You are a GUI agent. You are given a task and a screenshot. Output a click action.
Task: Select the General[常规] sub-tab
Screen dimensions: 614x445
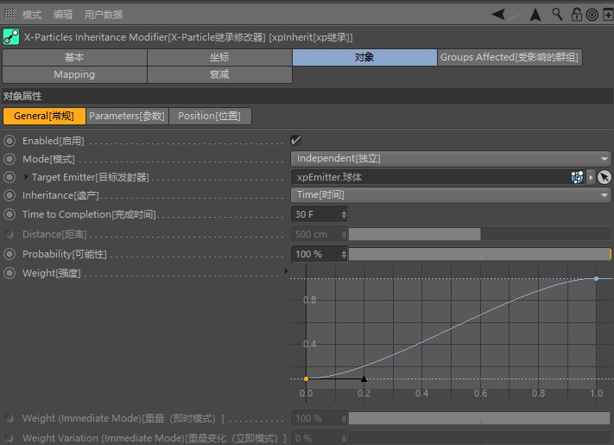coord(44,116)
